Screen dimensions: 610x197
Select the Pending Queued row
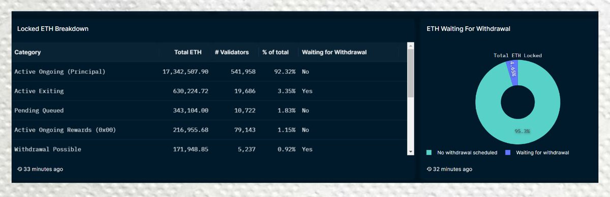click(x=208, y=110)
